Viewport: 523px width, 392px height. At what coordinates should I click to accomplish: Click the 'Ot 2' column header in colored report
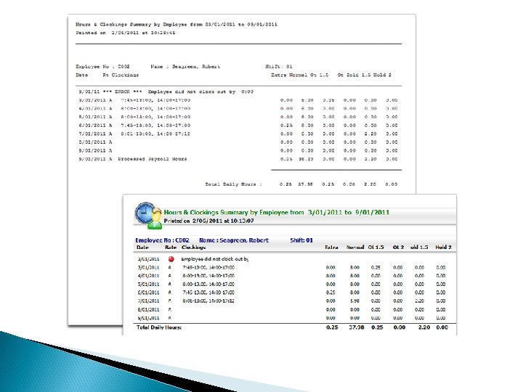pyautogui.click(x=398, y=248)
